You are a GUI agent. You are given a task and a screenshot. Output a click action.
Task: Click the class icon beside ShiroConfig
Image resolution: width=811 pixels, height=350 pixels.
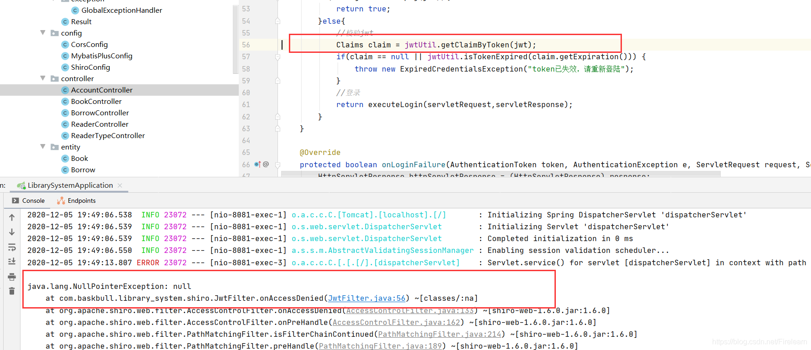point(65,67)
